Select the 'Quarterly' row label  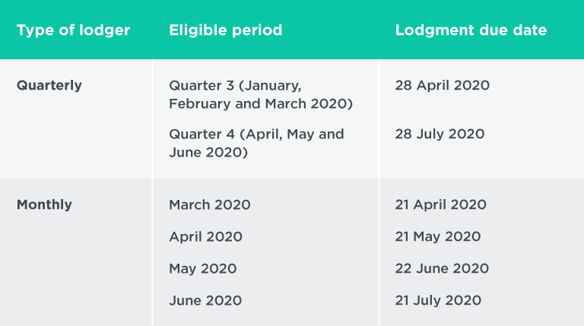[x=49, y=86]
